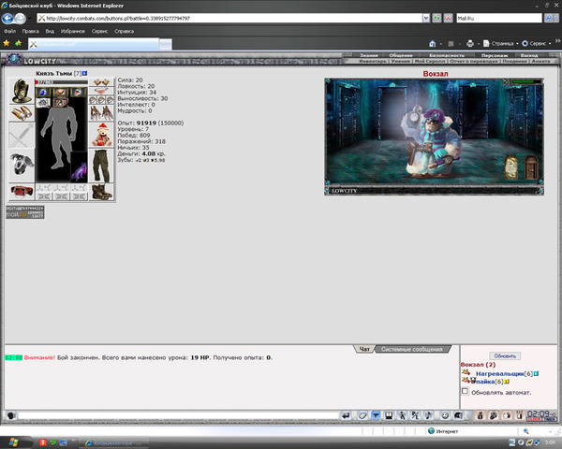Click the Выход logout menu item
The width and height of the screenshot is (562, 449).
pos(529,55)
